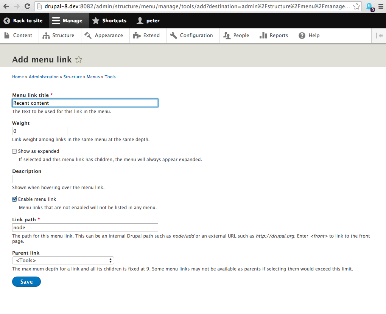The width and height of the screenshot is (386, 314).
Task: Click the Configuration wrench icon
Action: tap(173, 36)
